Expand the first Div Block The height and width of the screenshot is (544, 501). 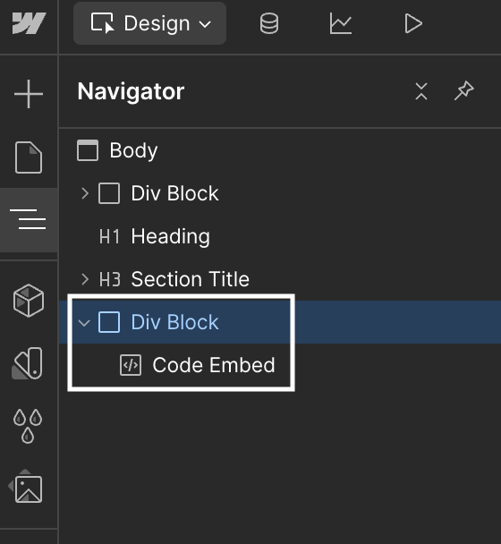pyautogui.click(x=85, y=193)
